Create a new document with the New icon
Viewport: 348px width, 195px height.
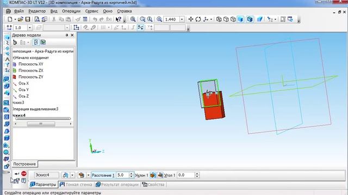10,19
